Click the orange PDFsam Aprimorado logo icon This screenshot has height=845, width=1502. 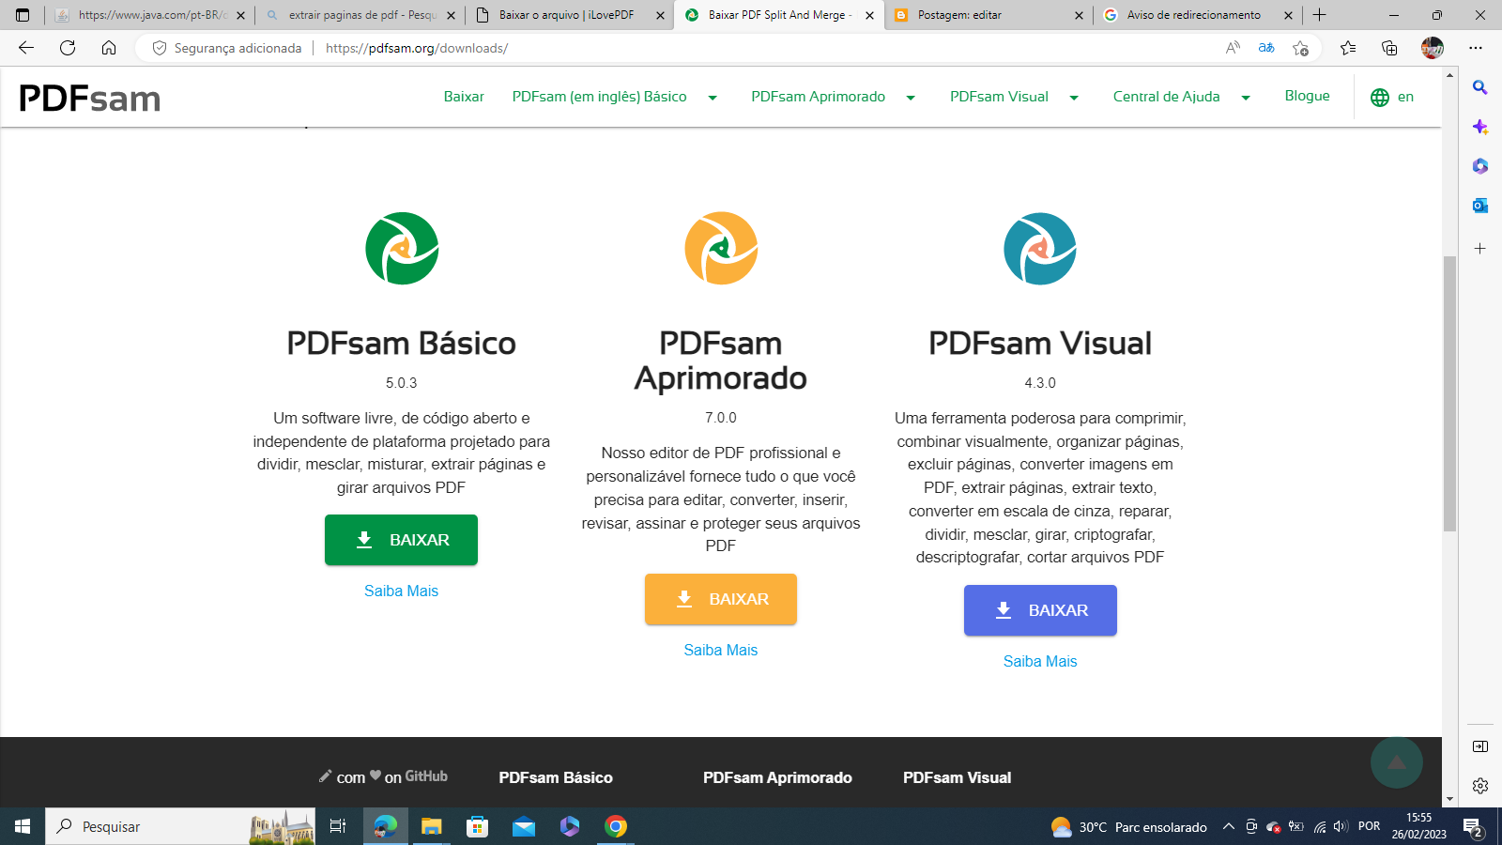721,249
